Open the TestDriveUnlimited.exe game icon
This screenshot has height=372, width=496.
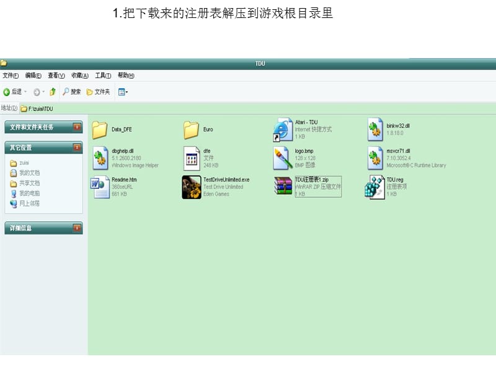point(192,187)
